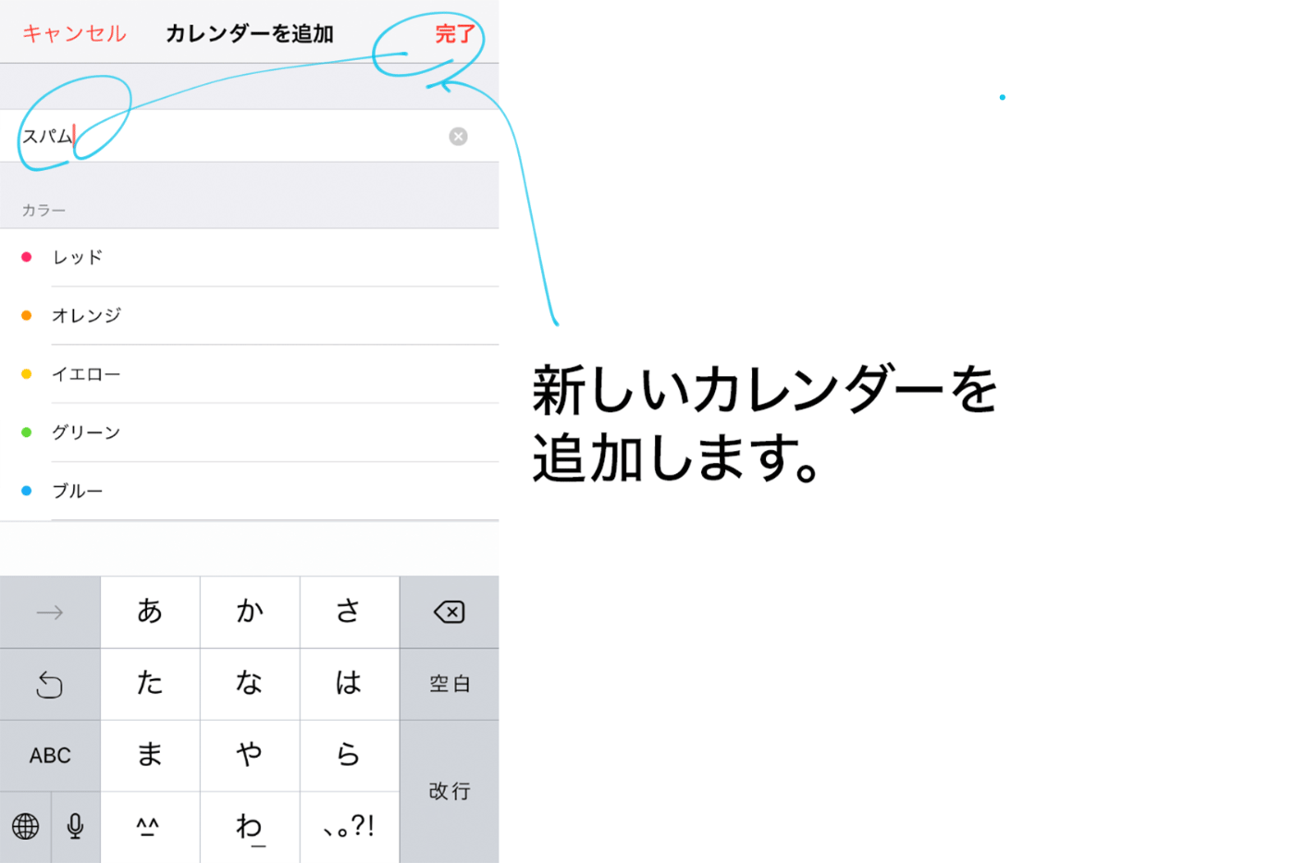The height and width of the screenshot is (863, 1295).
Task: Choose the グリーン color row
Action: point(250,432)
